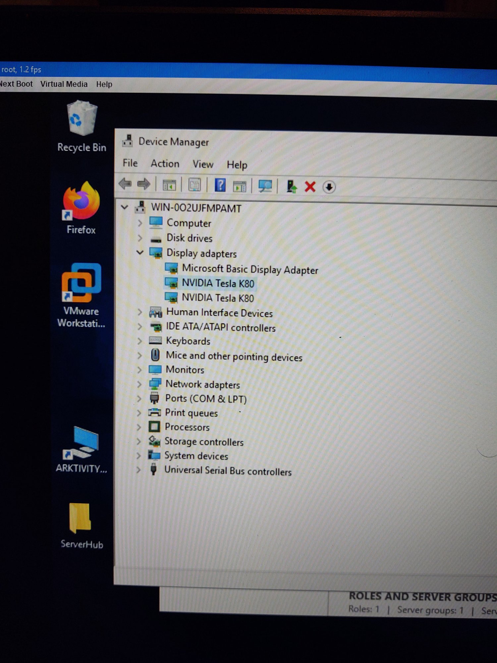Screen dimensions: 497x663
Task: Click the Disable device down-arrow icon
Action: tap(329, 187)
